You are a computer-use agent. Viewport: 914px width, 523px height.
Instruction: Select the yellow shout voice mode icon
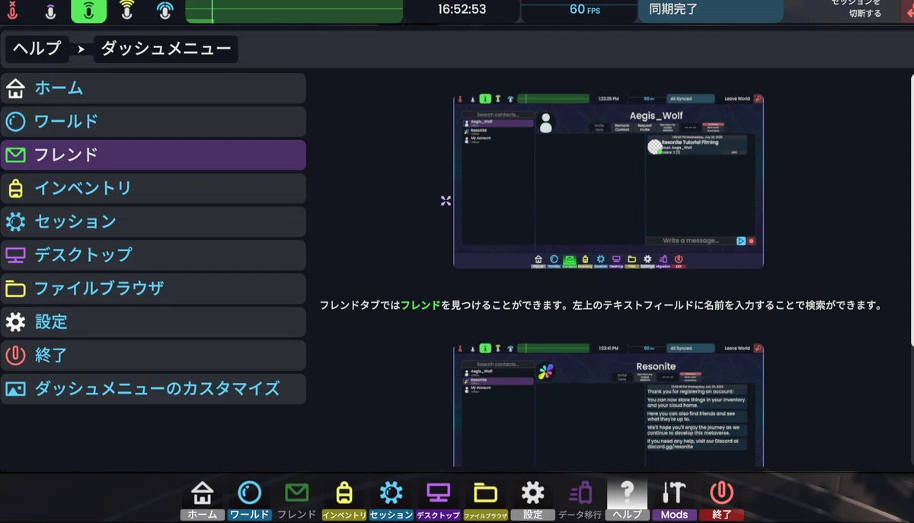click(x=127, y=11)
